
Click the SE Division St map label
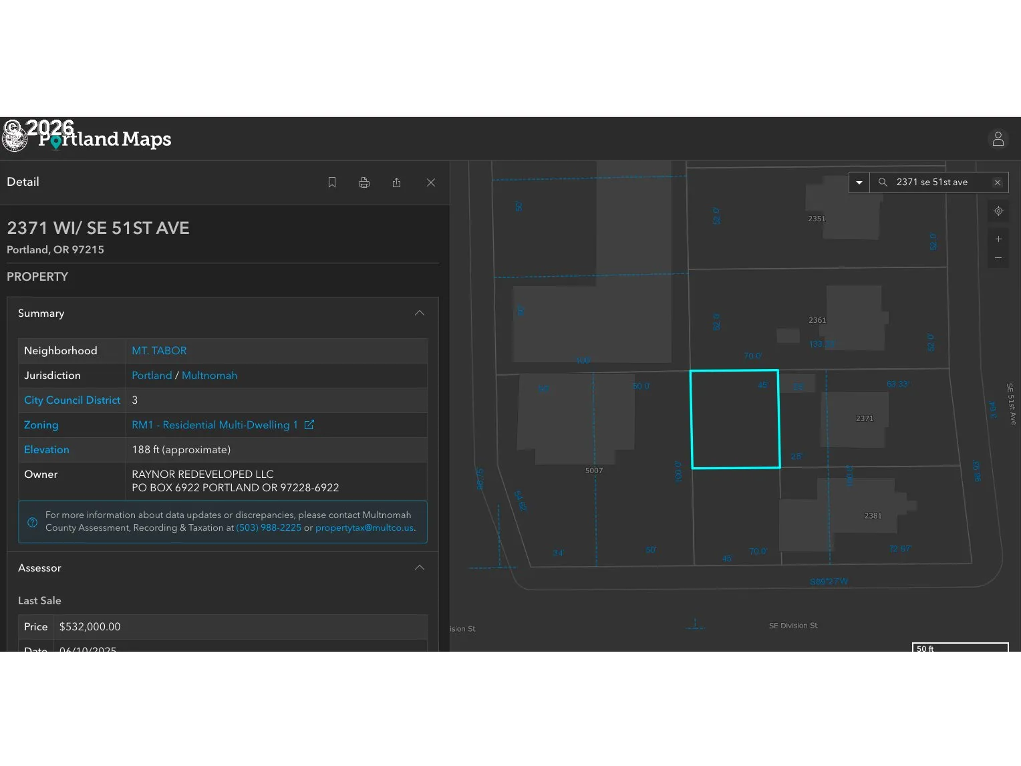tap(793, 626)
